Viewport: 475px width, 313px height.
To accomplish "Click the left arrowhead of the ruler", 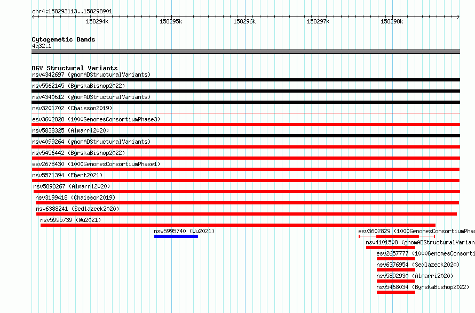I will pyautogui.click(x=33, y=17).
